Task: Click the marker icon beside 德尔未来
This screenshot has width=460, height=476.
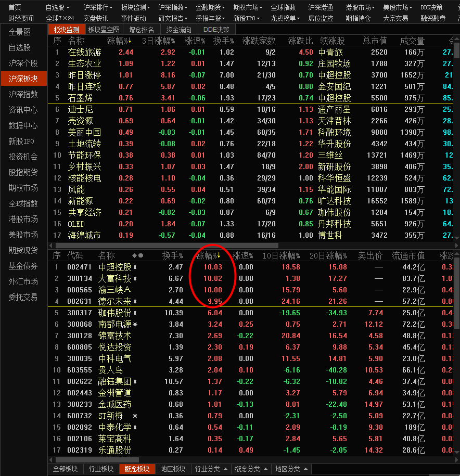Action: pos(135,301)
